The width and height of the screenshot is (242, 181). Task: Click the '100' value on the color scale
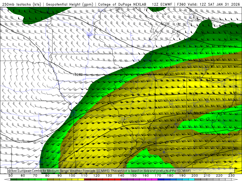pyautogui.click(x=72, y=176)
